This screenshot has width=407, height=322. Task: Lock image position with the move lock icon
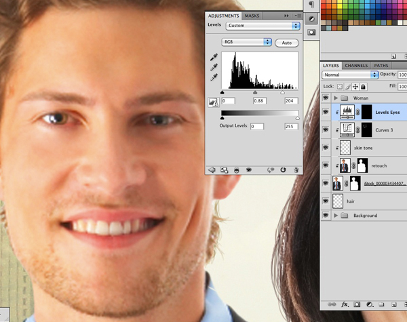(355, 87)
